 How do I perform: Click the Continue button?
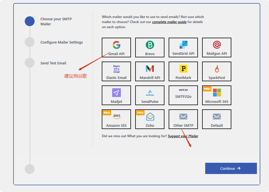pyautogui.click(x=231, y=168)
